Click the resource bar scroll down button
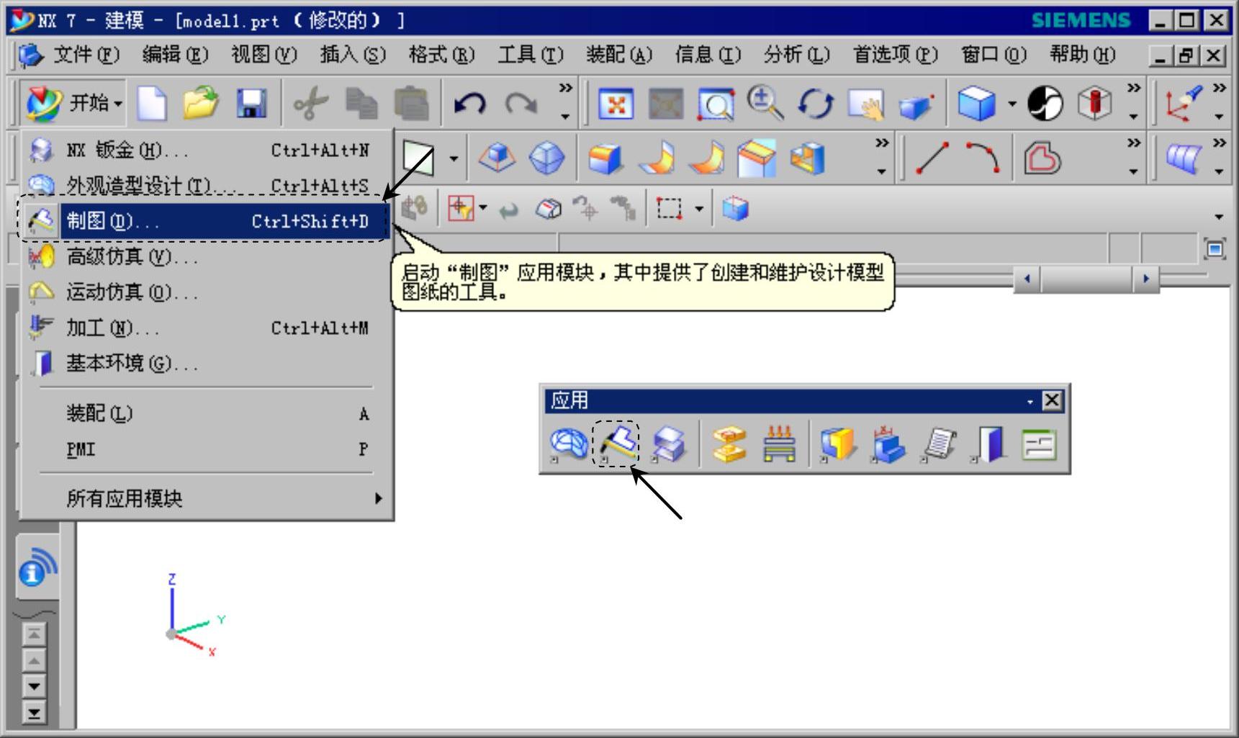Screen dimensions: 1239x738 [x=34, y=686]
